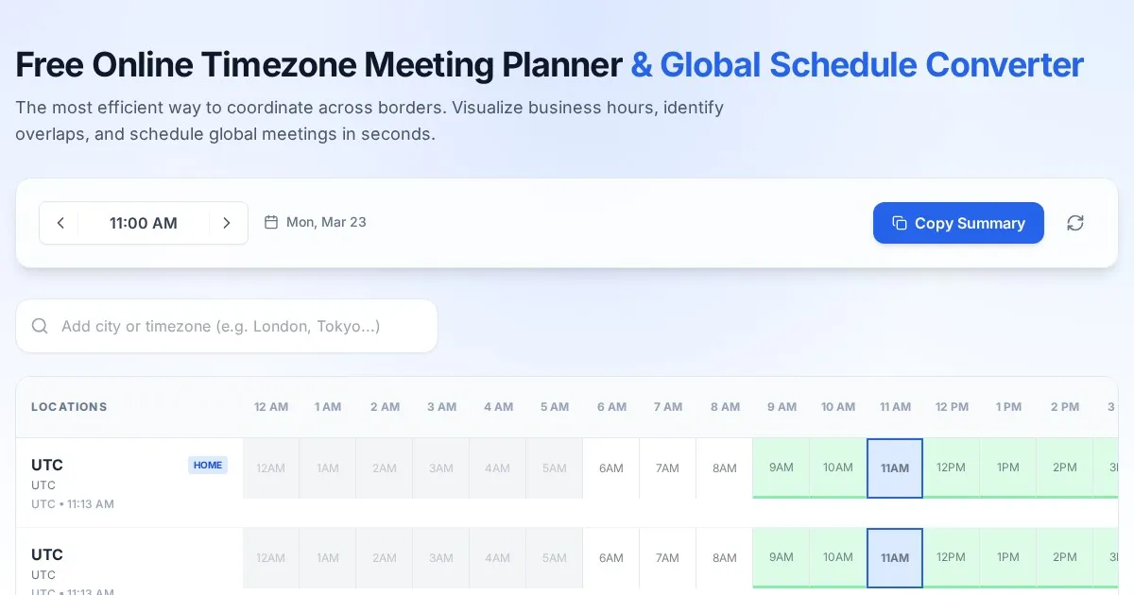The width and height of the screenshot is (1134, 595).
Task: Select 9AM slot in first UTC row
Action: click(x=782, y=467)
